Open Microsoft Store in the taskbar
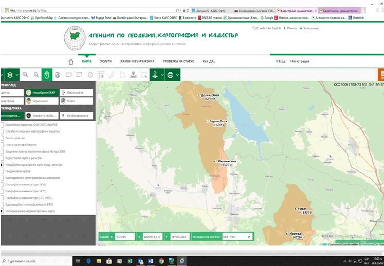The image size is (384, 266). tap(109, 261)
